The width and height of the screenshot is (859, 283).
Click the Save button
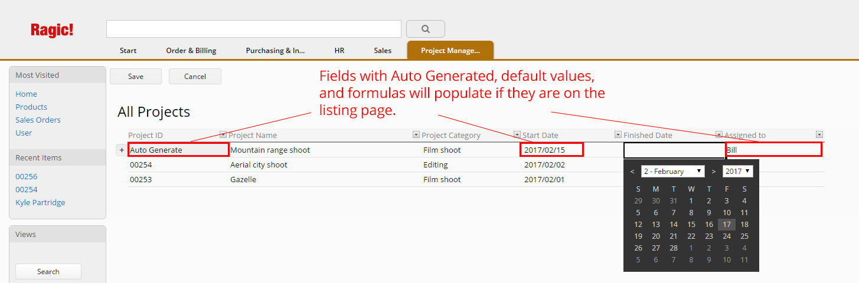click(x=136, y=76)
